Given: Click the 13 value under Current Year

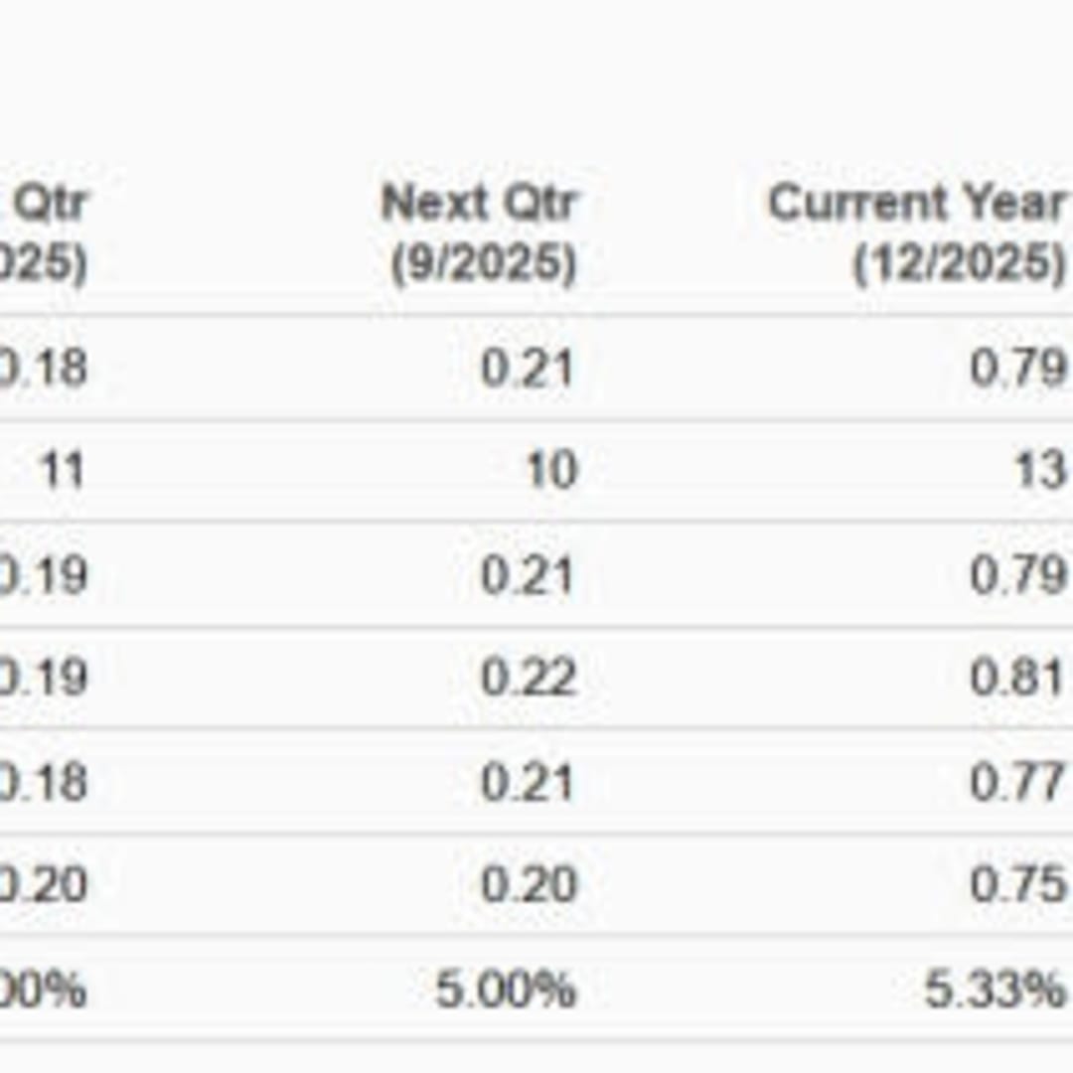Looking at the screenshot, I should point(1040,471).
